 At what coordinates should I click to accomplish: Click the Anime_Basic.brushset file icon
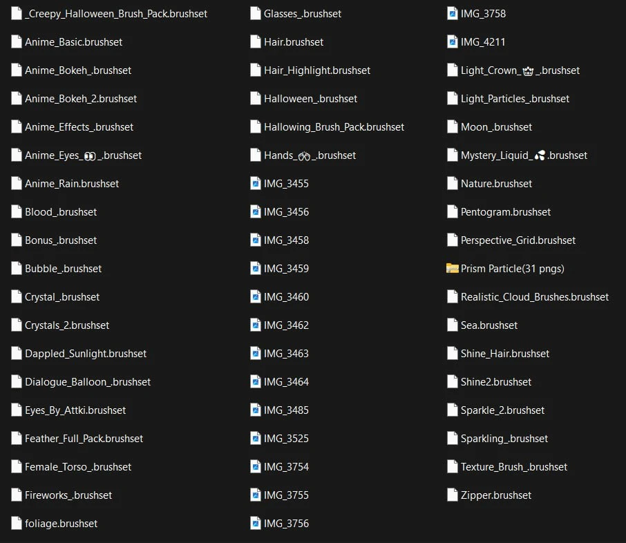pos(17,42)
